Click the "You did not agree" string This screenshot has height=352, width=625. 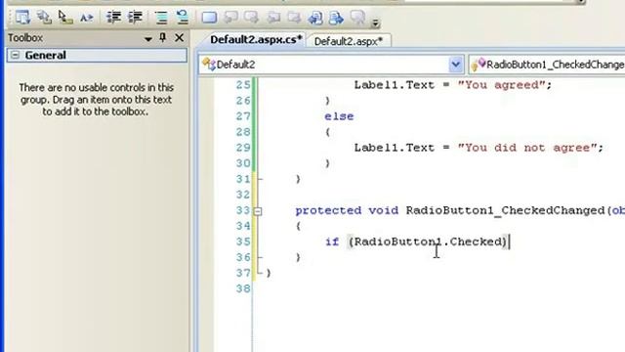(x=527, y=148)
